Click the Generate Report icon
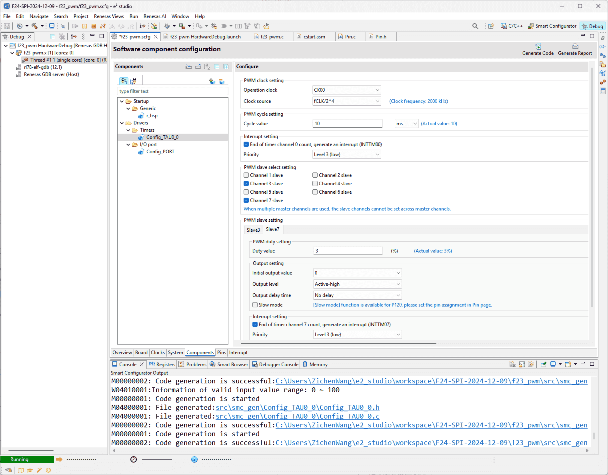Image resolution: width=608 pixels, height=475 pixels. coord(574,47)
